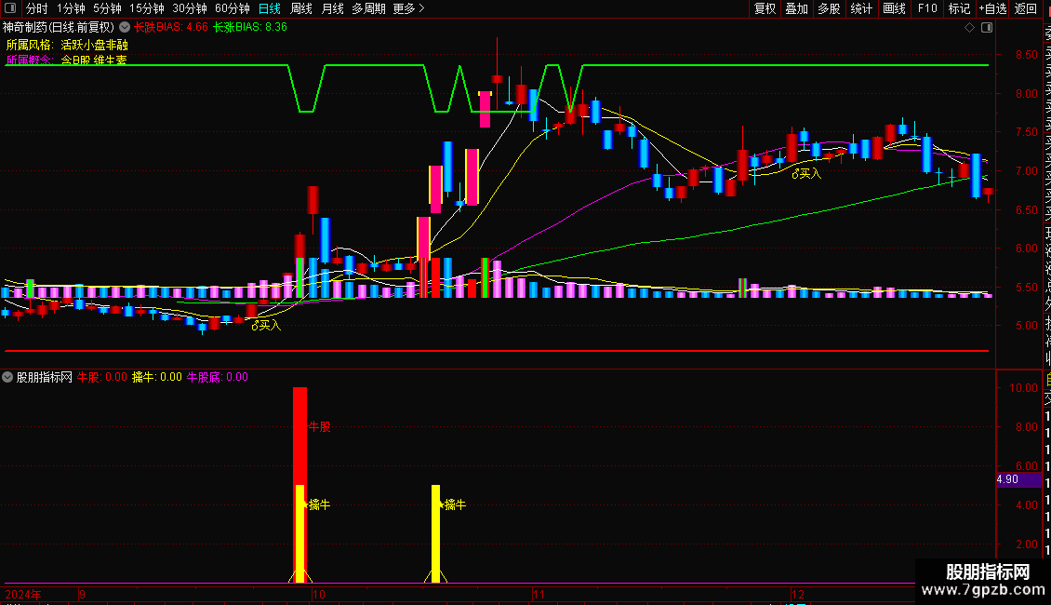
Task: Switch to 60分钟 period
Action: pos(232,8)
